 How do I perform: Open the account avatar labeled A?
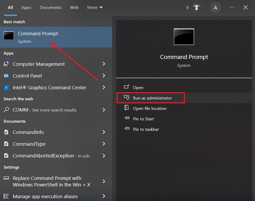215,7
